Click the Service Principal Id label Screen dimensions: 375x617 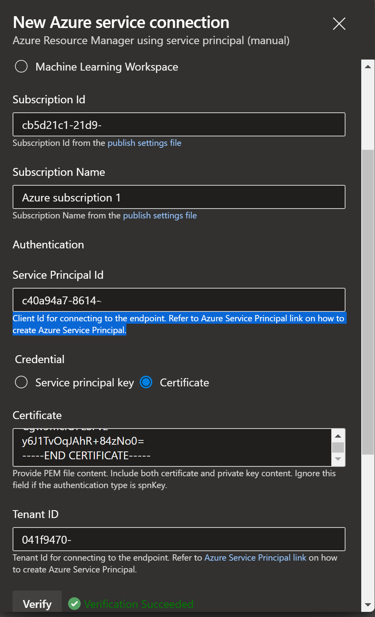click(x=58, y=275)
